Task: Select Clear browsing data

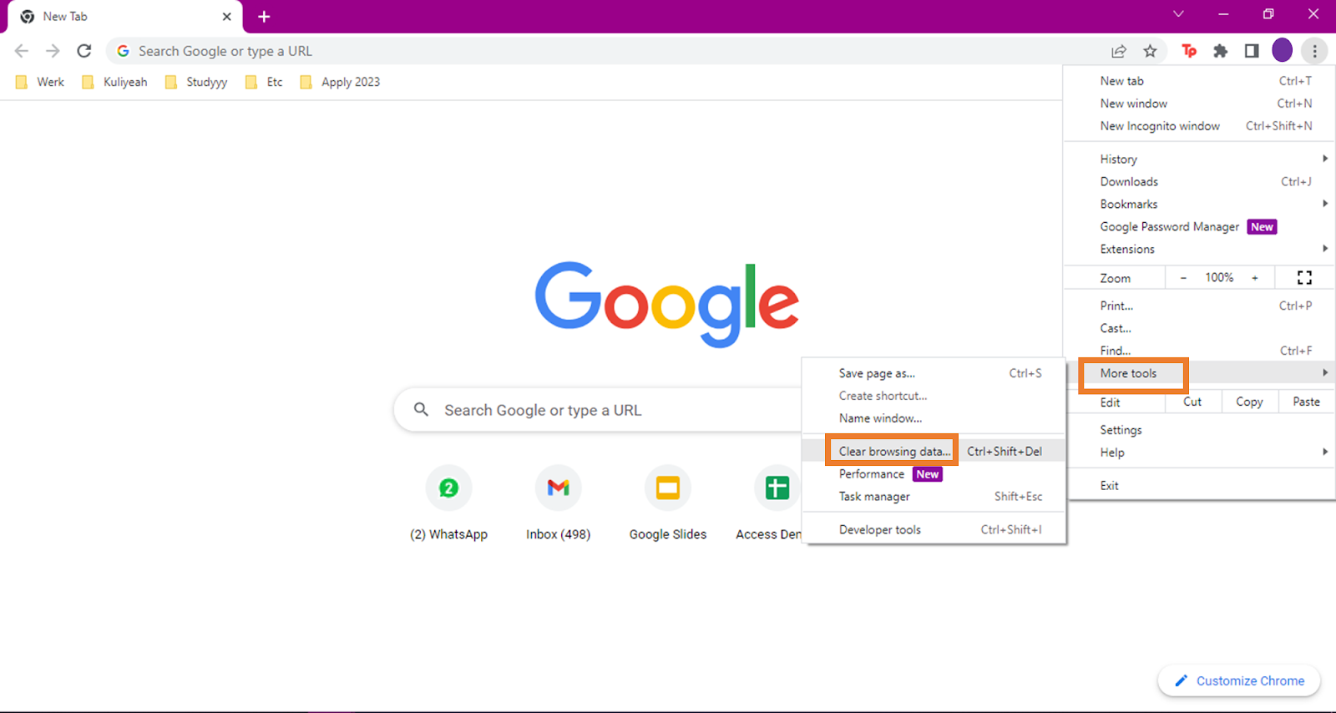Action: point(894,452)
